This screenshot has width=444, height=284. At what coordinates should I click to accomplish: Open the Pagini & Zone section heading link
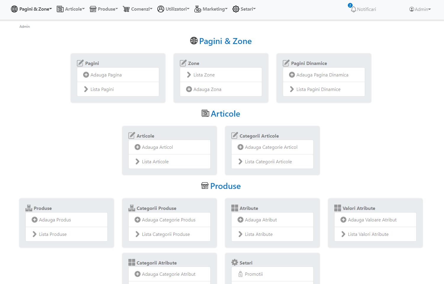coord(225,41)
